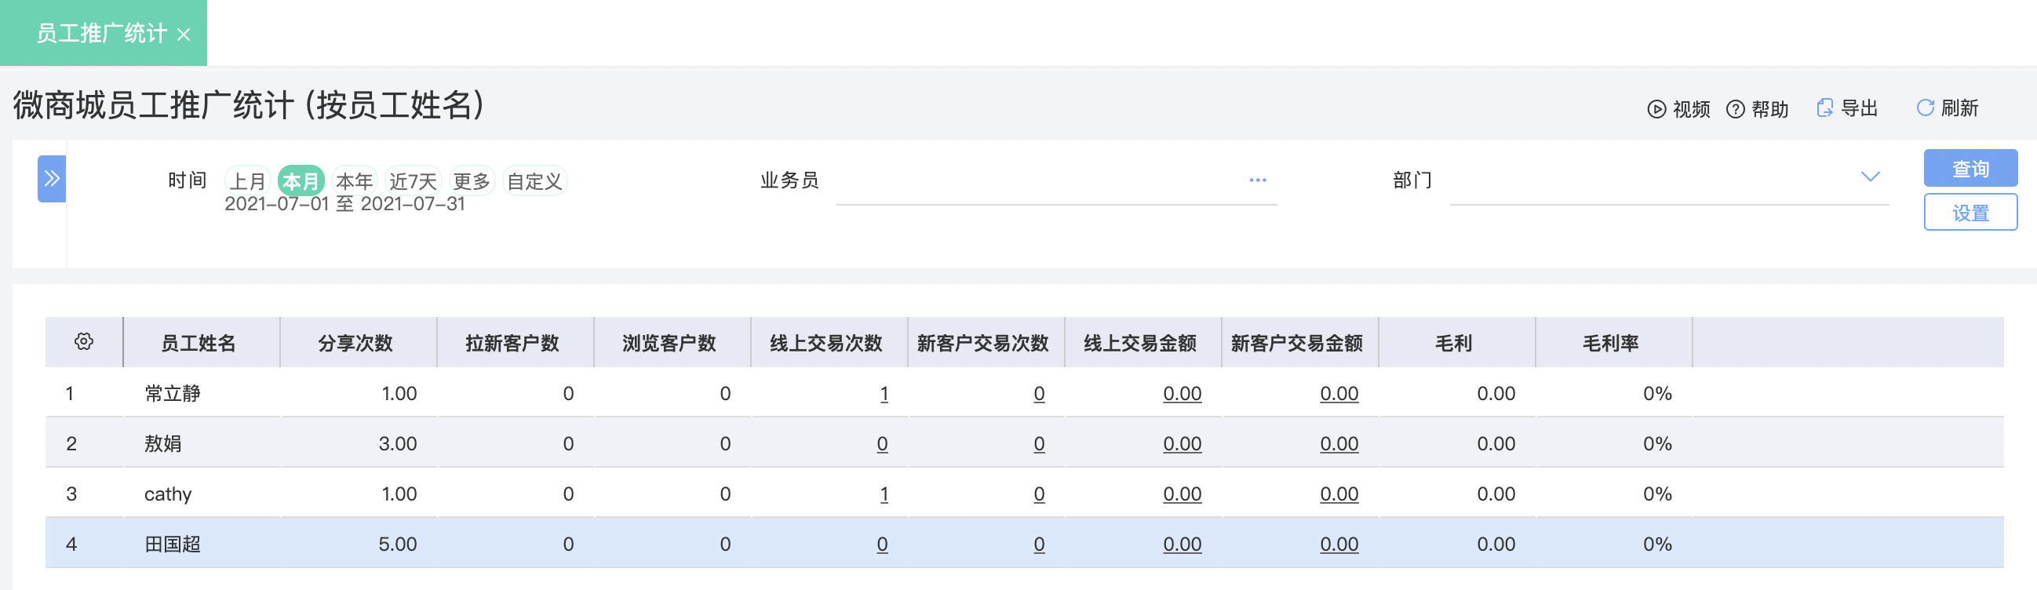Select the 本月 time filter

click(301, 181)
